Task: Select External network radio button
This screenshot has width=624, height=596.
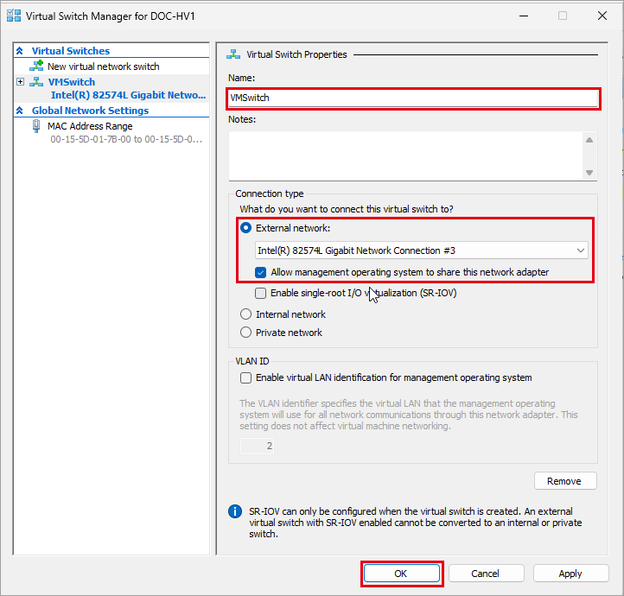Action: [246, 228]
